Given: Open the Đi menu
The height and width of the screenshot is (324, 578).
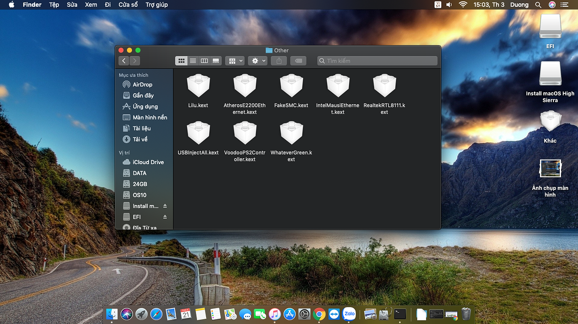Looking at the screenshot, I should (107, 5).
